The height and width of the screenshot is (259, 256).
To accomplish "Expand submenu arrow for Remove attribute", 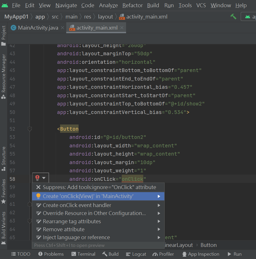I will (159, 229).
